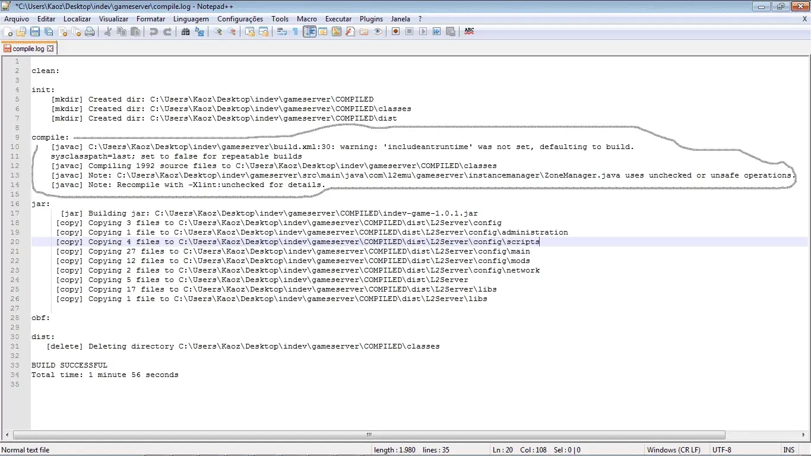Close the compile.log tab with its X

50,49
